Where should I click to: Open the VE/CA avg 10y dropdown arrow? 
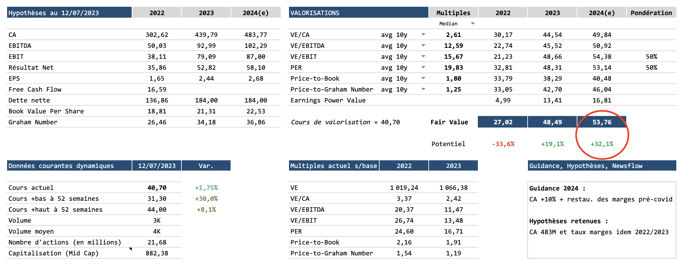pos(423,34)
